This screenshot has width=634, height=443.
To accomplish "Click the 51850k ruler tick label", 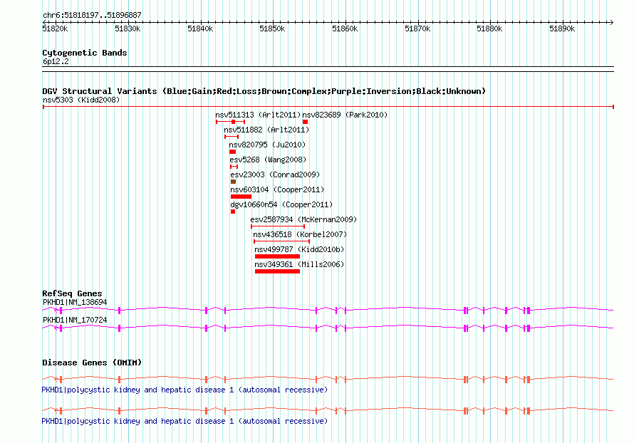I will [x=272, y=28].
